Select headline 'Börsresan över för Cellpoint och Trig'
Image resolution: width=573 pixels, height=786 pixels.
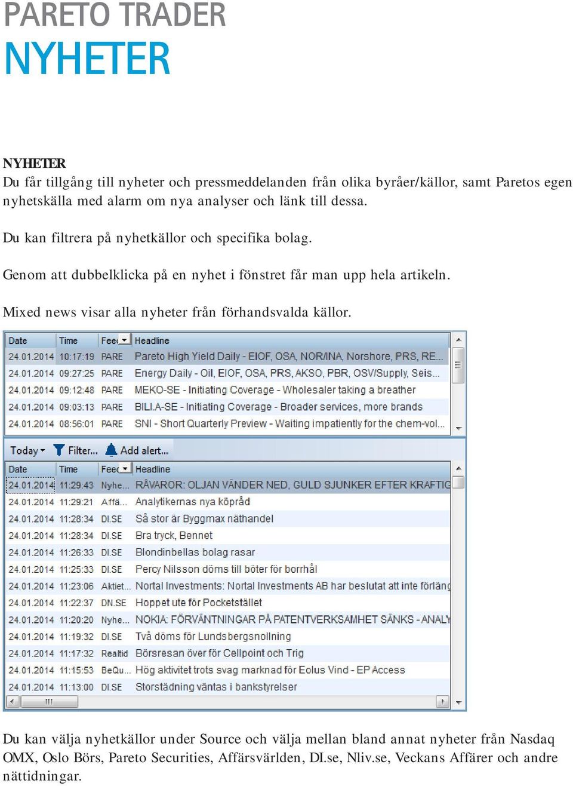tap(219, 653)
